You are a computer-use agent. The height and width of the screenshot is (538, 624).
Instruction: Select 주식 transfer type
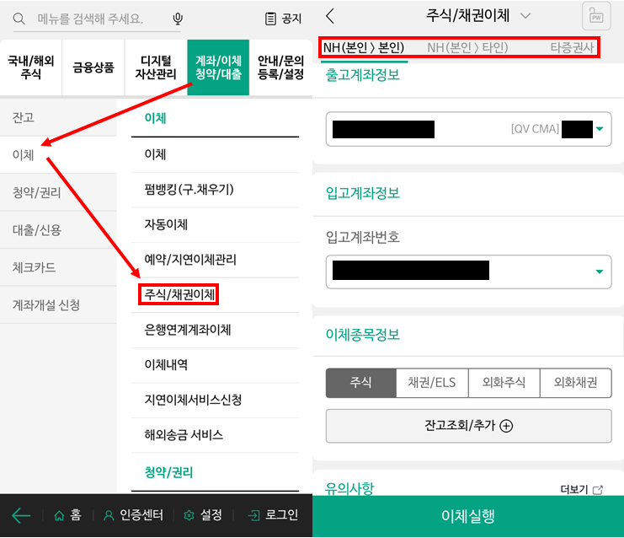point(360,383)
